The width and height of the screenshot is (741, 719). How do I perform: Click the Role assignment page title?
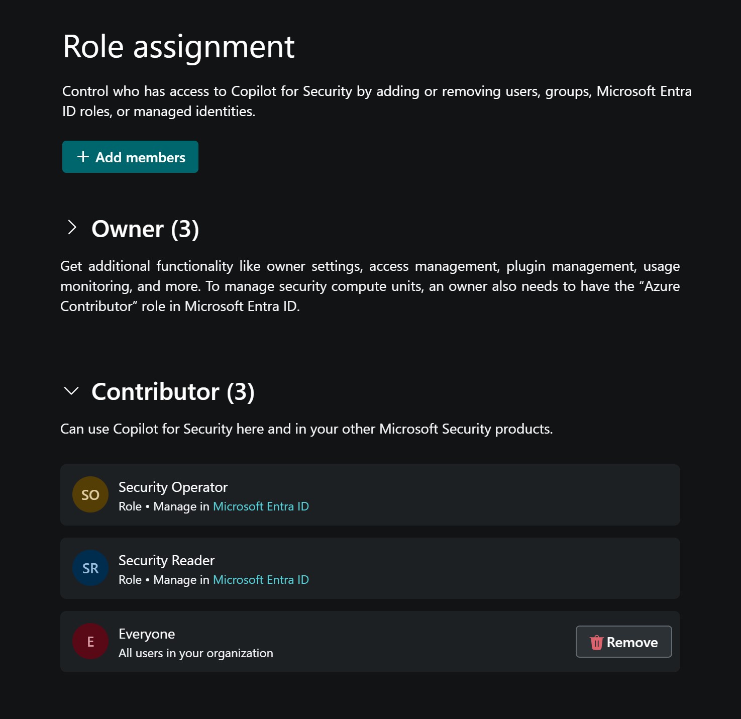[178, 47]
